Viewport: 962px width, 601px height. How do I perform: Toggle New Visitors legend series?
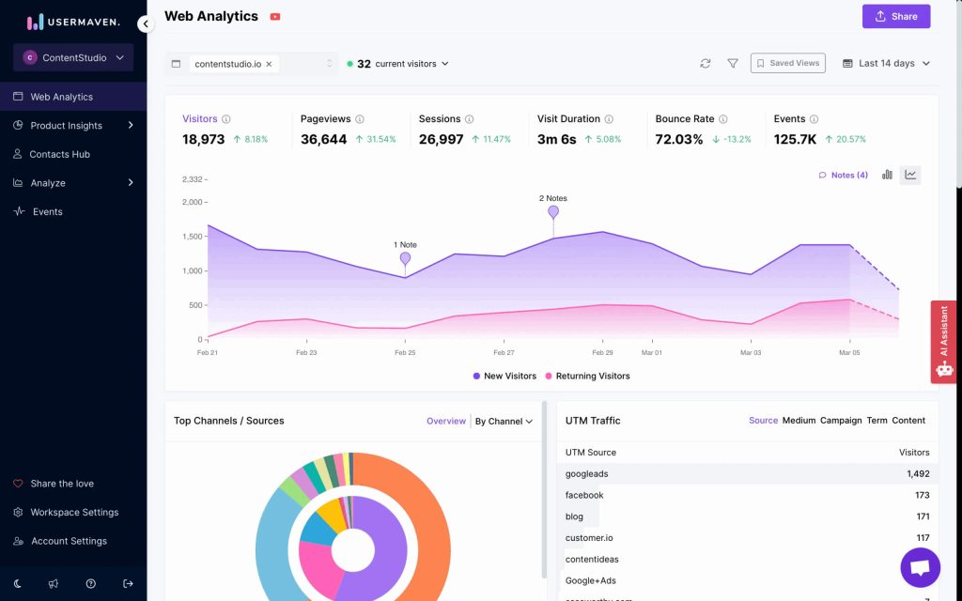[x=504, y=376]
